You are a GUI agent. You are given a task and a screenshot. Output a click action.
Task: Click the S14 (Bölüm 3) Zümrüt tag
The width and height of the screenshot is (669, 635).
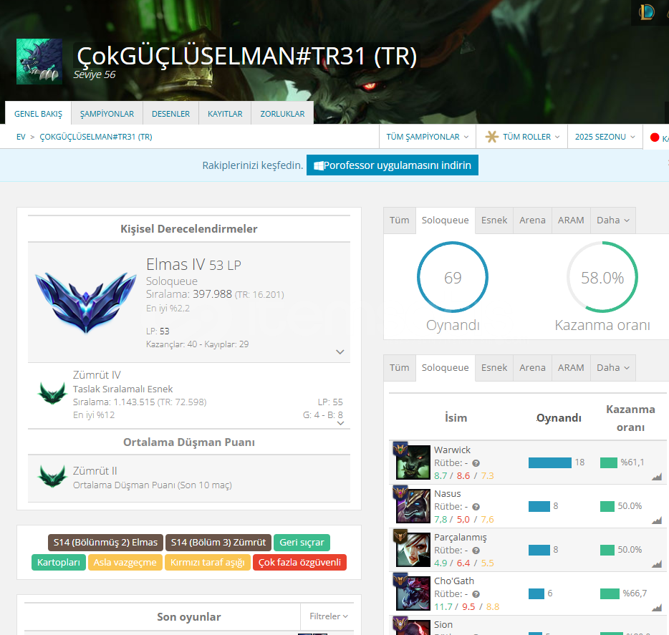tap(218, 542)
